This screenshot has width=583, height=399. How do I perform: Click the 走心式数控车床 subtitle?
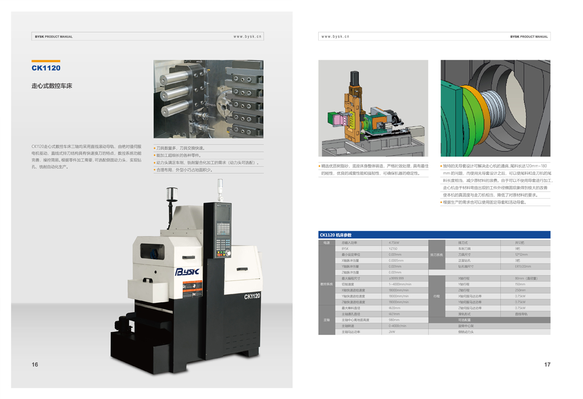tap(52, 86)
